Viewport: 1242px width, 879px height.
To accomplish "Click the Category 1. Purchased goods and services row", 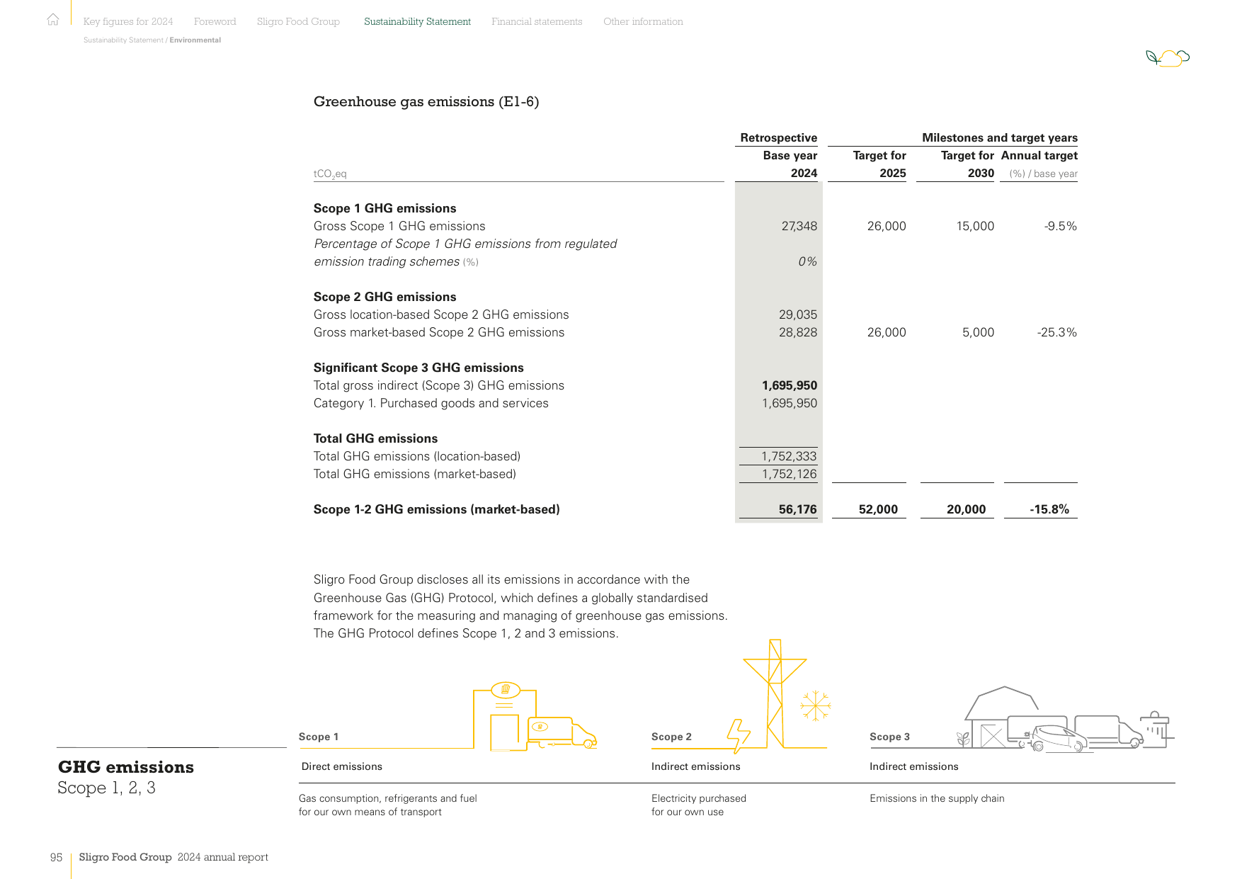I will [565, 403].
